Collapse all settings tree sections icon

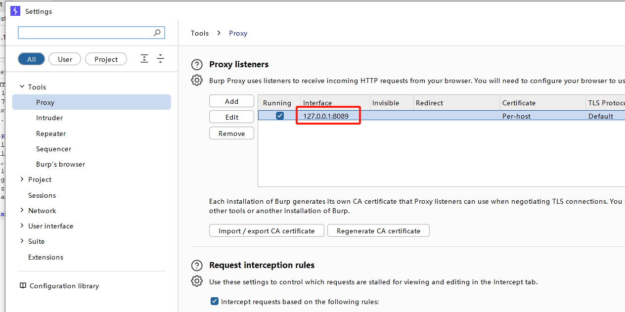coord(161,59)
